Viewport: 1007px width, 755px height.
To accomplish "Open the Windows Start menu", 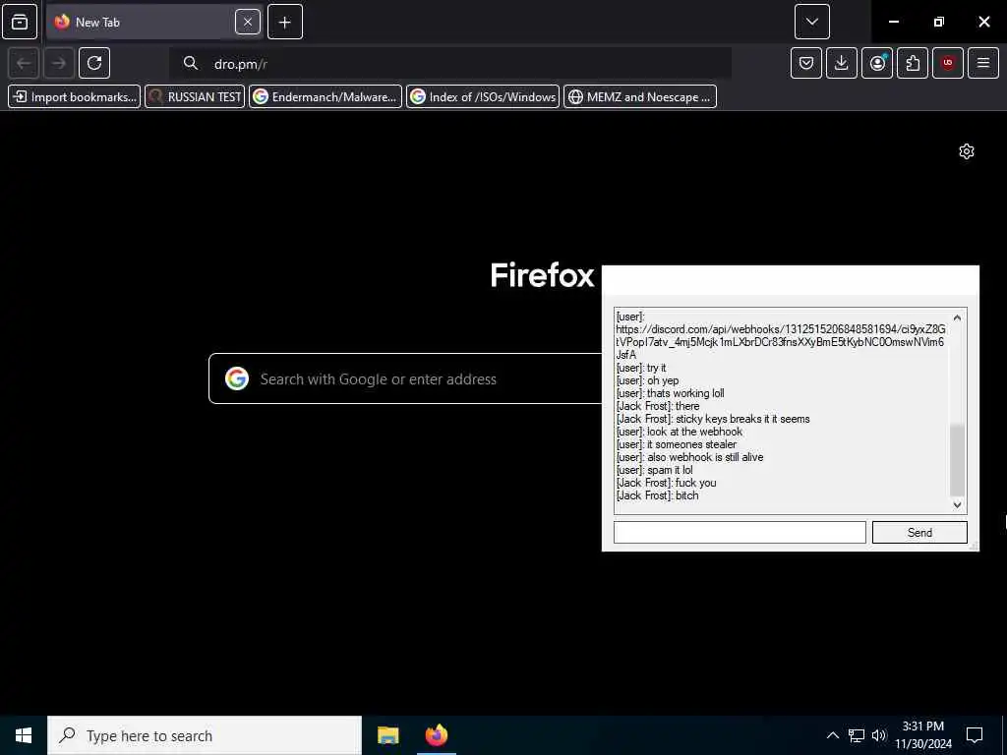I will 24,735.
